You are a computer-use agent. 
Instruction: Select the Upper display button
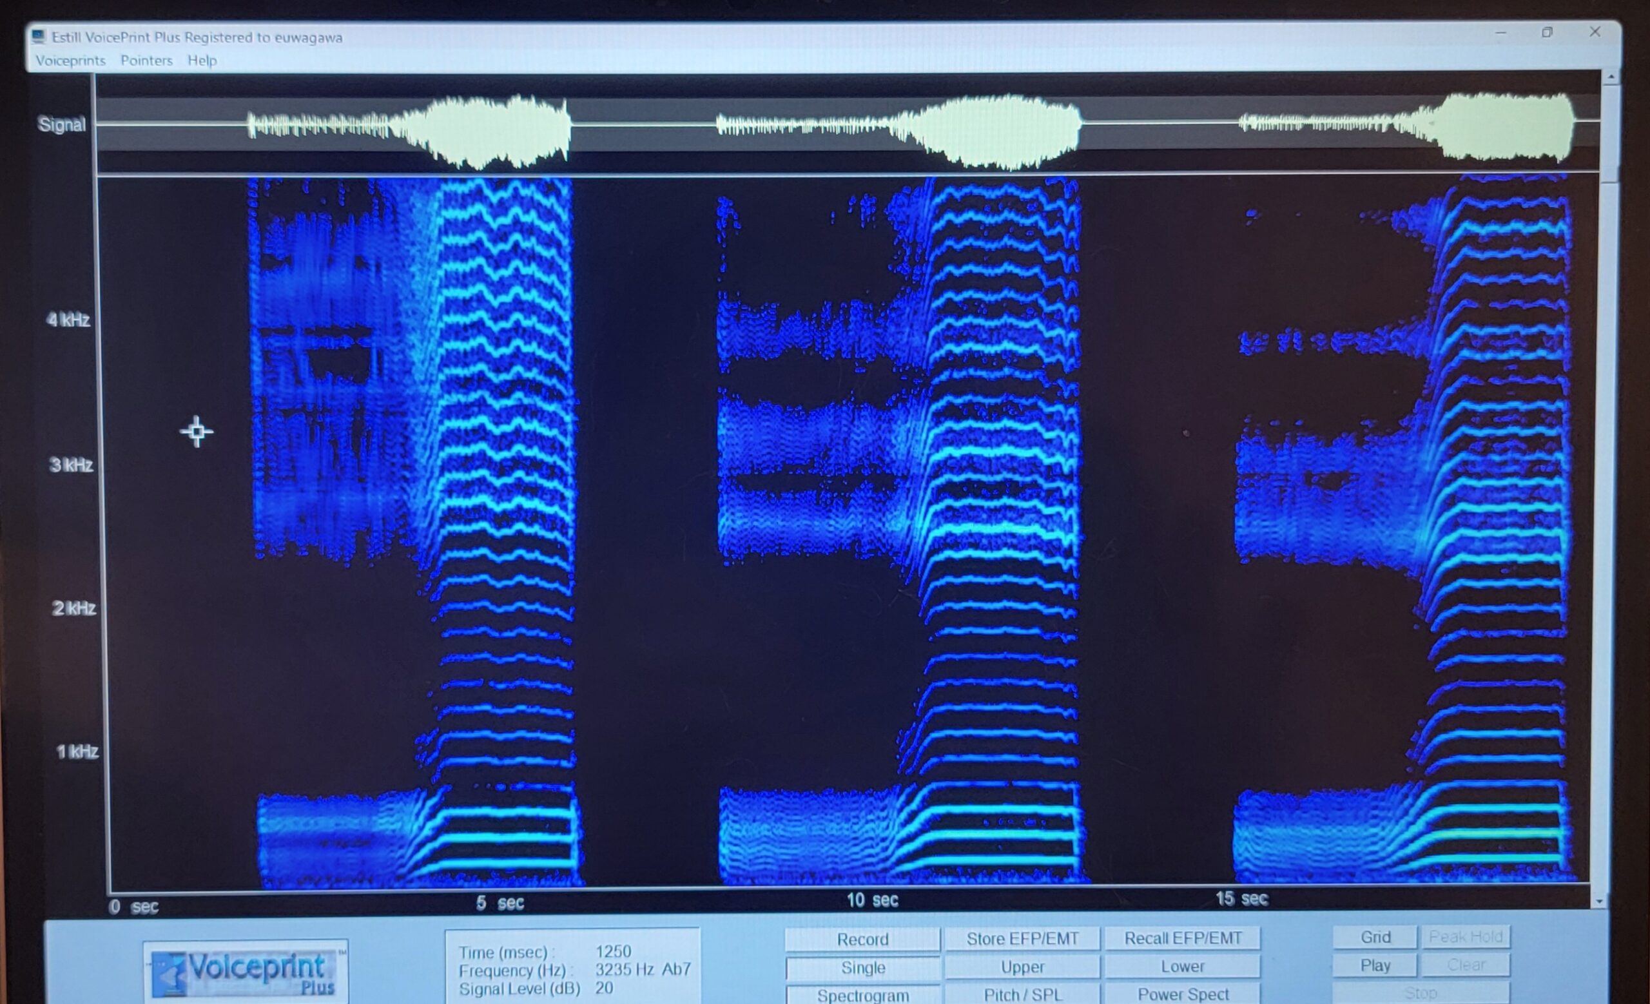(x=1022, y=967)
